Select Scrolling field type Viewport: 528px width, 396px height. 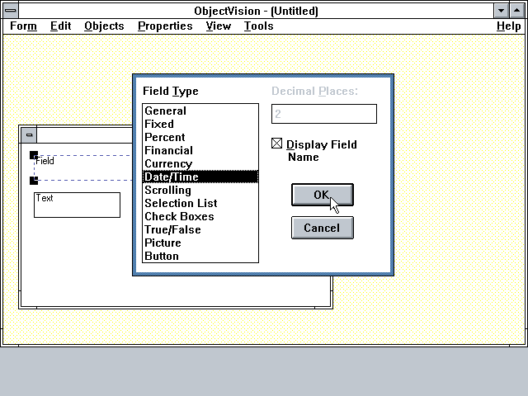tap(200, 190)
